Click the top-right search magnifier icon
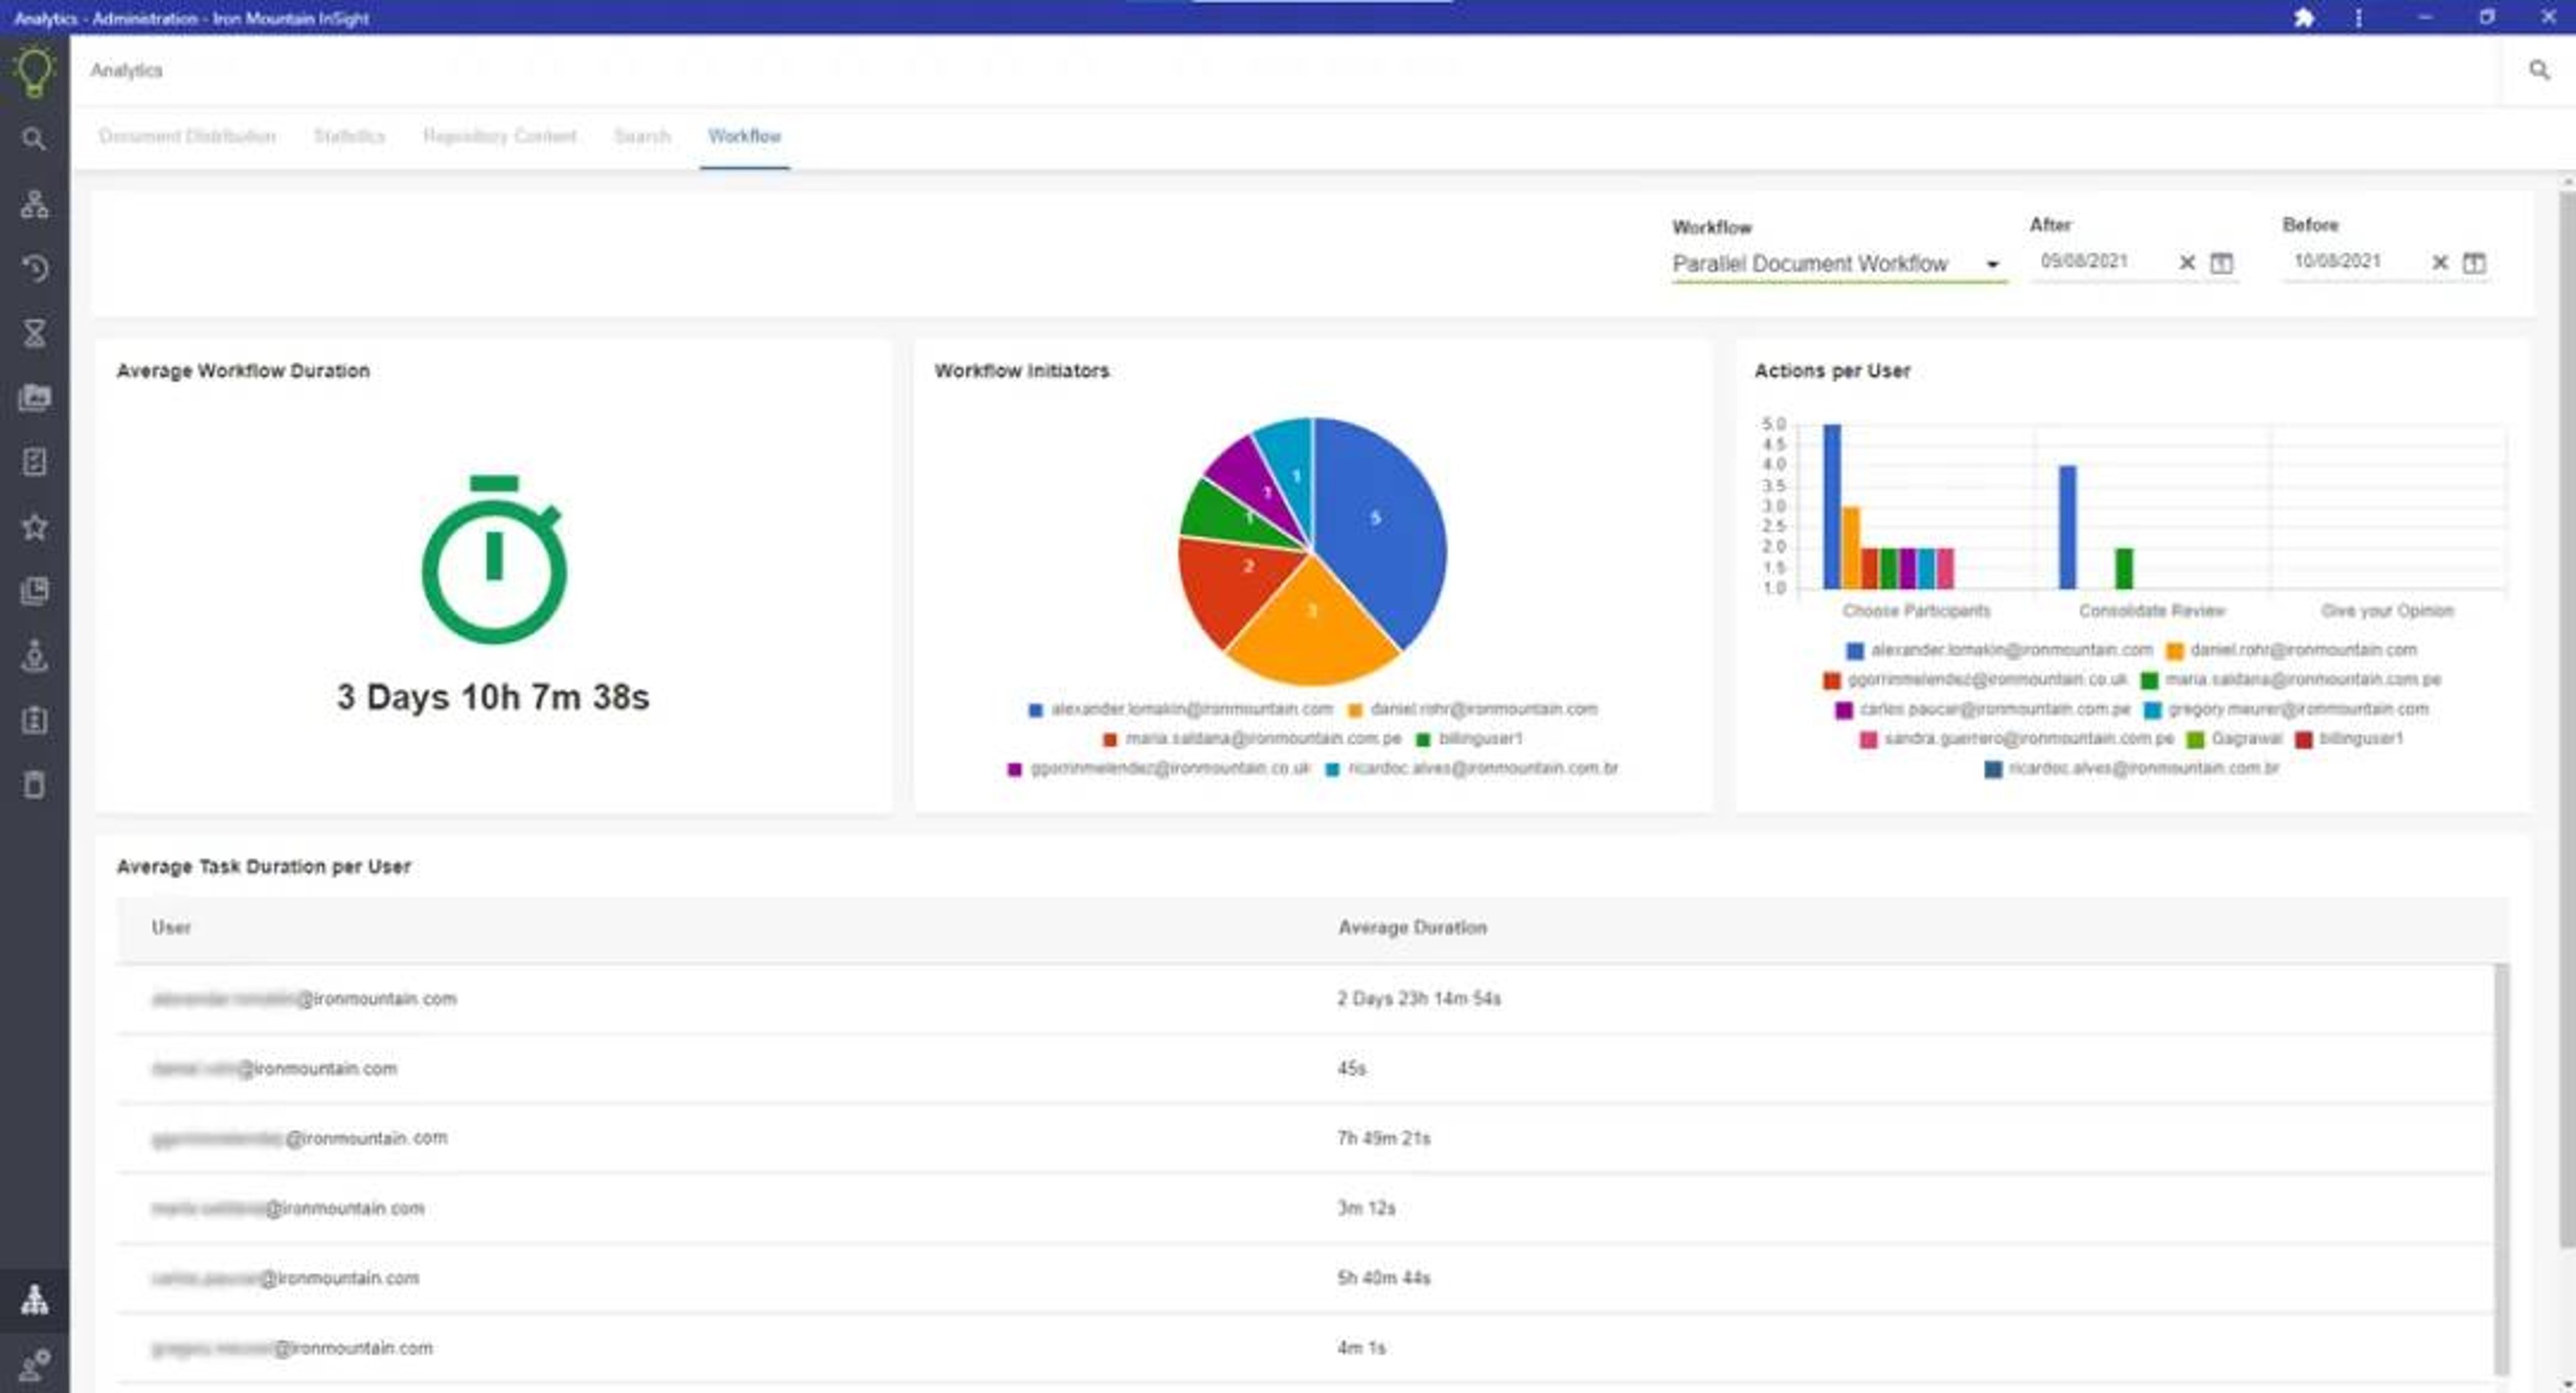Viewport: 2576px width, 1393px height. click(x=2539, y=70)
